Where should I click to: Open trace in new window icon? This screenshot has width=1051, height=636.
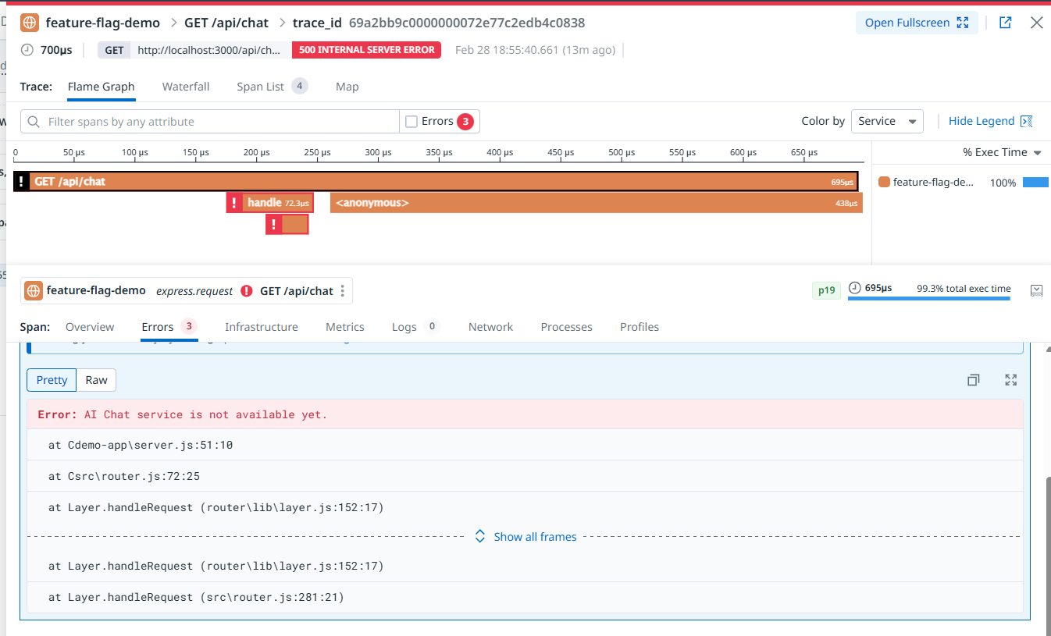pos(1006,23)
